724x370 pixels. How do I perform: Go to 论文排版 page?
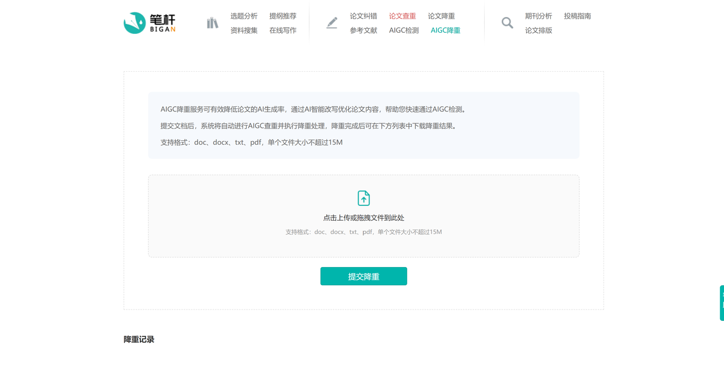pos(538,31)
